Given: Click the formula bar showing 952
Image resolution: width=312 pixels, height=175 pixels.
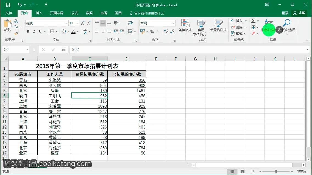Looking at the screenshot, I should tap(187, 49).
